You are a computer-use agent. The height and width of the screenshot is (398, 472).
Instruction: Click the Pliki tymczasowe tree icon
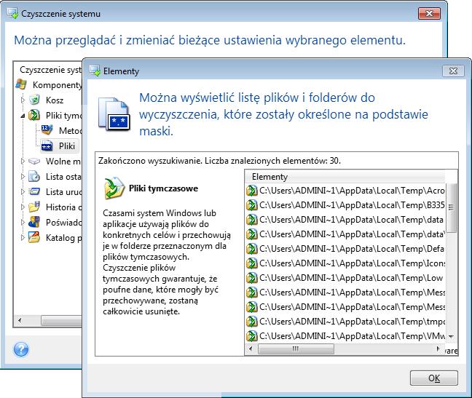tap(34, 115)
